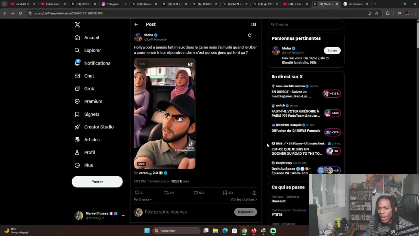Click the taskbar Rechercher search box
The width and height of the screenshot is (419, 236).
[x=176, y=231]
